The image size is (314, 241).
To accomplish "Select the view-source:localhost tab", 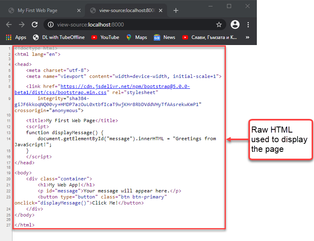I will [121, 10].
